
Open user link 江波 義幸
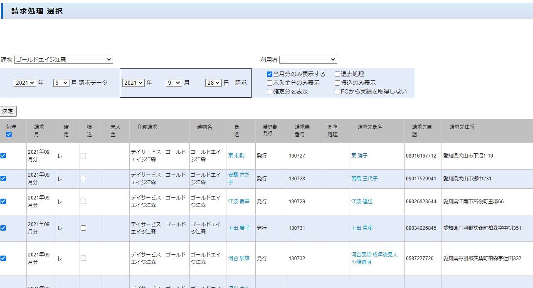[239, 202]
